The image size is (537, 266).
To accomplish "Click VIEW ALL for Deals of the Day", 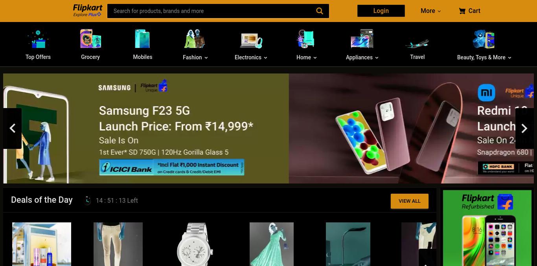I will point(410,201).
